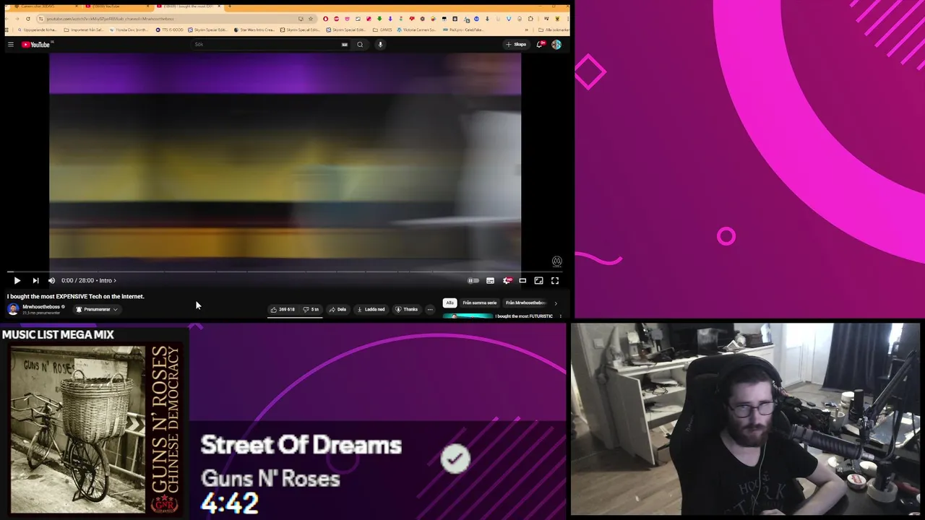Open the YouTube hamburger guide menu

(x=11, y=45)
